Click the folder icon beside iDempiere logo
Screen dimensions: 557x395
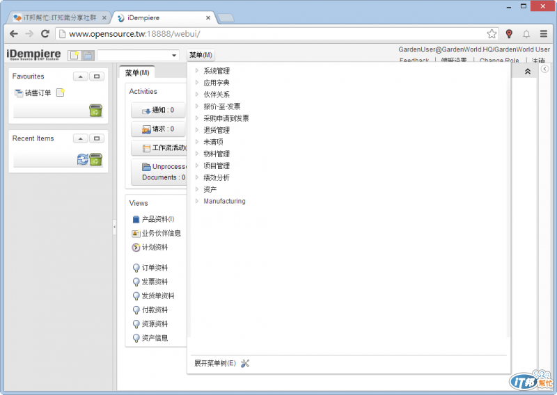tap(88, 56)
